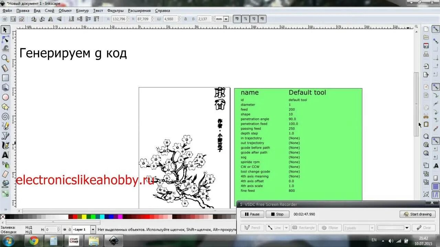This screenshot has height=247, width=440.
Task: Select the Ellipse circle tool in toolbox
Action: [5, 97]
